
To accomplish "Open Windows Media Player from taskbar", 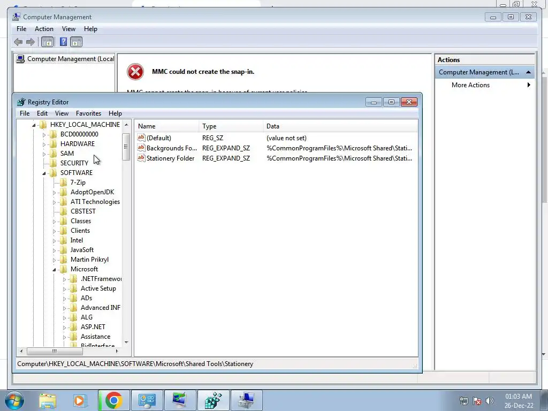I will click(x=79, y=400).
